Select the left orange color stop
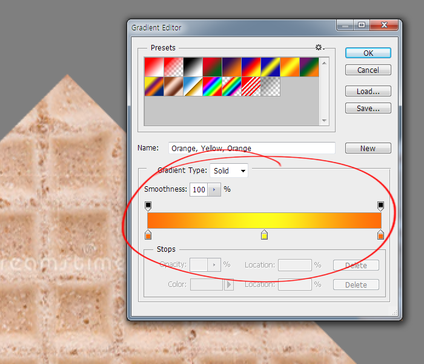This screenshot has height=364, width=424. [148, 235]
